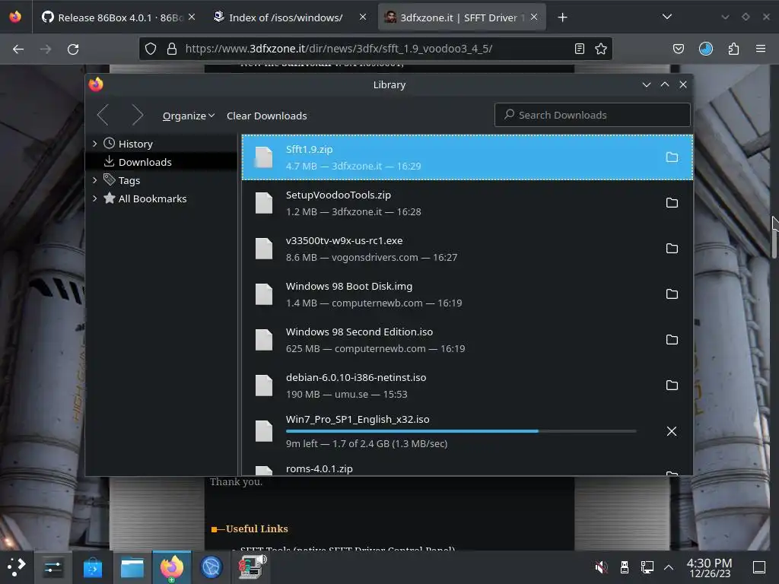Reload the 3dfxzone page

click(x=73, y=49)
